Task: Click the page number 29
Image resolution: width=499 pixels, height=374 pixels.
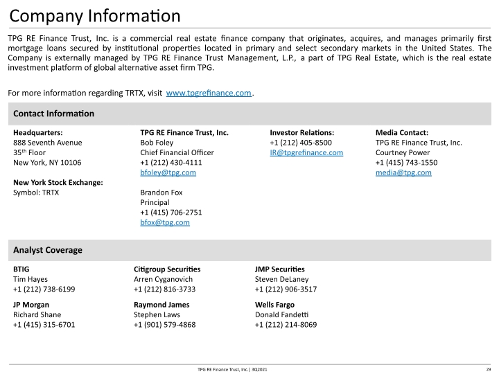Action: (x=488, y=370)
